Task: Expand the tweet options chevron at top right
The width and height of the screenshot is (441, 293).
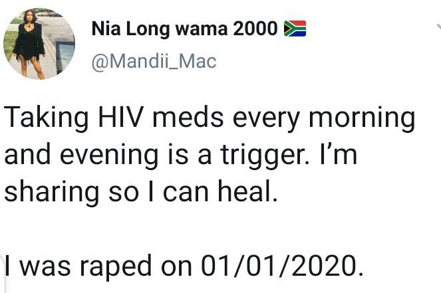Action: click(438, 27)
